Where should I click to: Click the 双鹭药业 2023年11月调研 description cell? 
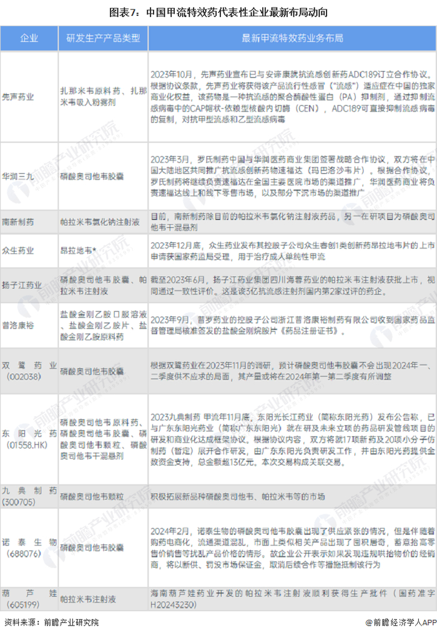click(x=292, y=371)
